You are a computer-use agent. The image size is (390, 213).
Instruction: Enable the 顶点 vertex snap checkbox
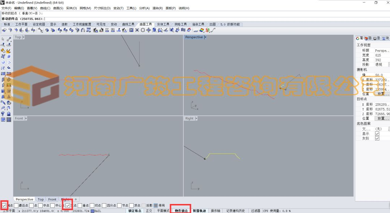(132, 205)
